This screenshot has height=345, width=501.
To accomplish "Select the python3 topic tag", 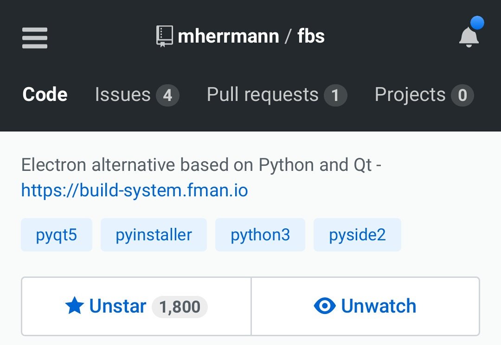I will [260, 235].
